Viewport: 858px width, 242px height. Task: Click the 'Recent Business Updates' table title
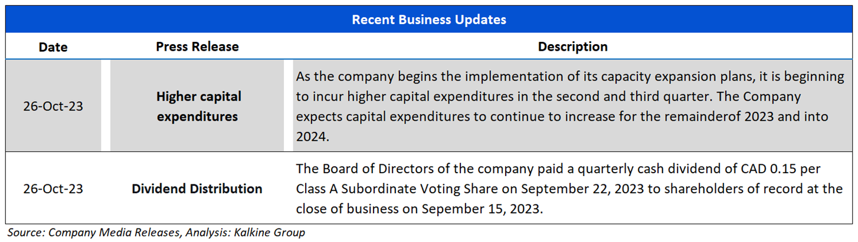429,19
